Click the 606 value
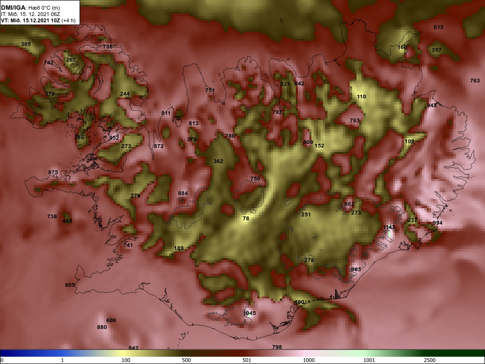Image resolution: width=485 pixels, height=364 pixels. pyautogui.click(x=111, y=321)
